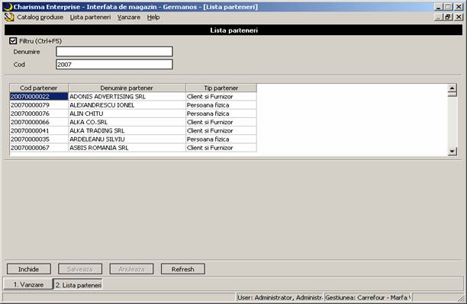Sort by the Denumire partener column header
The width and height of the screenshot is (467, 304).
(127, 88)
